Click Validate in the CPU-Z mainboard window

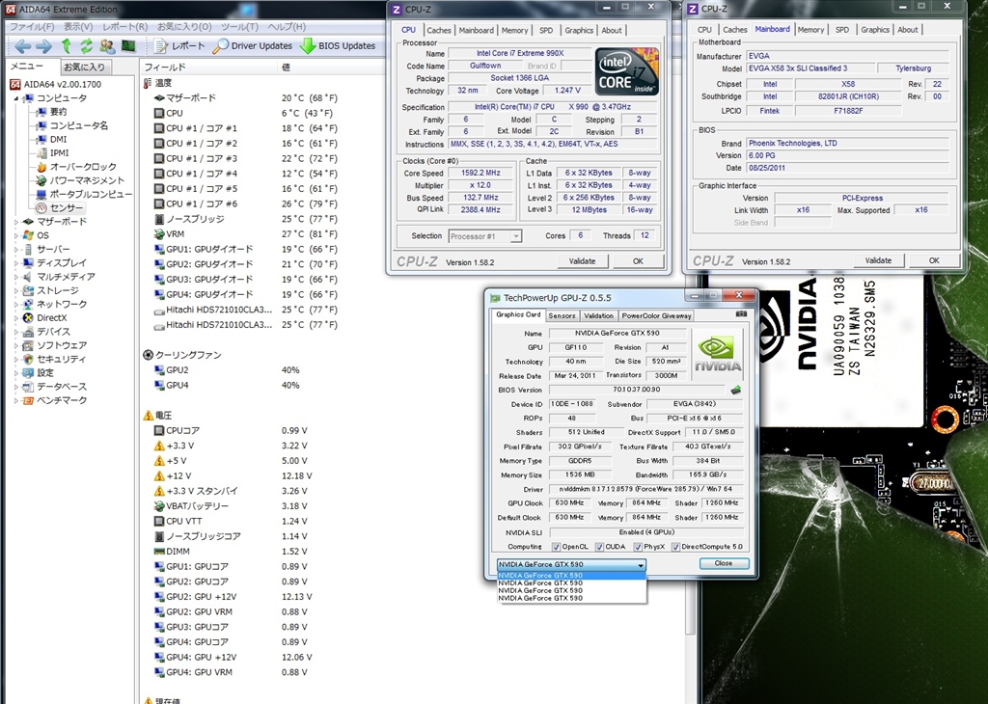878,260
